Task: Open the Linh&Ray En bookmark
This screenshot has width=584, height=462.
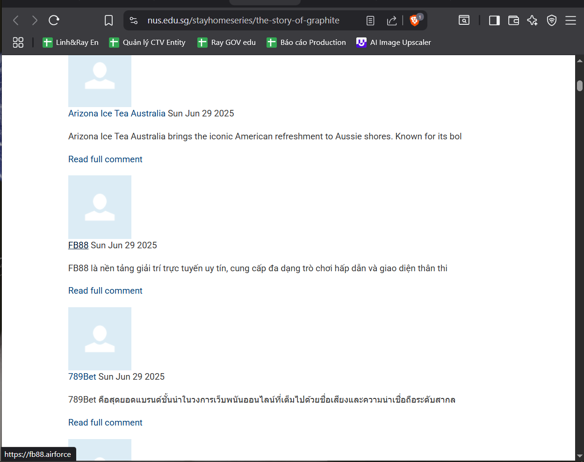Action: coord(71,43)
